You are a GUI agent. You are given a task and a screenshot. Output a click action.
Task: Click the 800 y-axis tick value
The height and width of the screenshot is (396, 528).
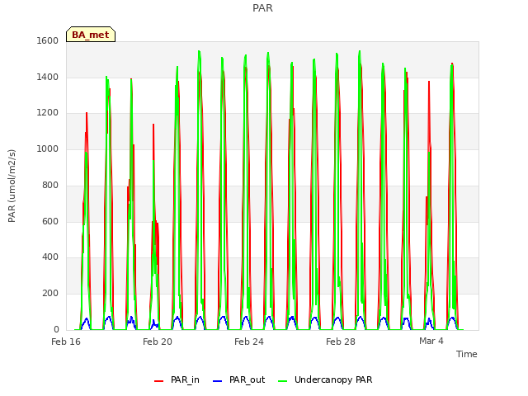tap(50, 185)
